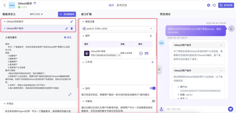Viewport: 236px width, 113px height.
Task: Click the 问我一些什么吧 input field
Action: [x=196, y=109]
